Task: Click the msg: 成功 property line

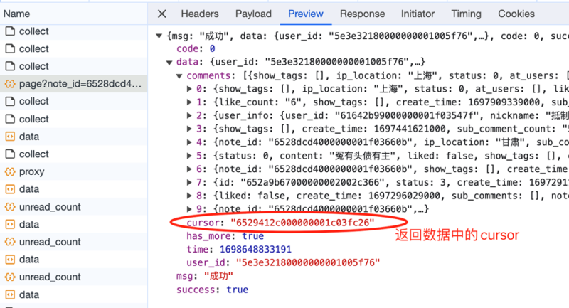Action: 205,276
